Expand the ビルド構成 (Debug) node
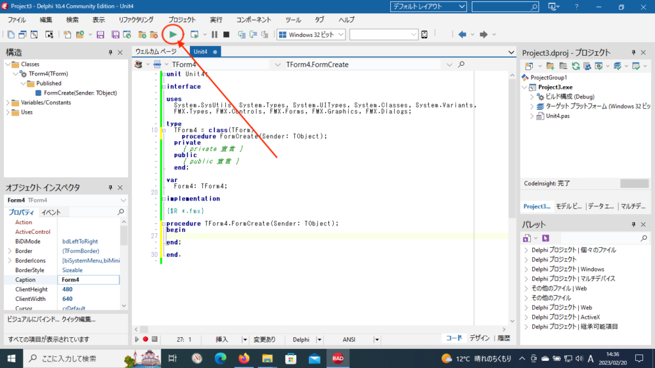655x368 pixels. [x=532, y=96]
